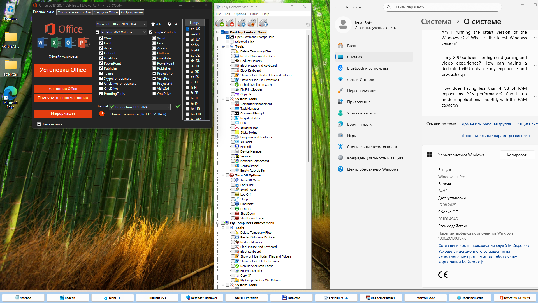The height and width of the screenshot is (303, 538).
Task: Switch to Утилиты и настройки tab
Action: (x=75, y=12)
